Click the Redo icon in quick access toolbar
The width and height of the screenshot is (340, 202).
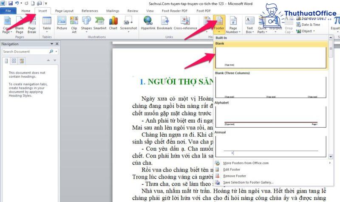tap(26, 3)
